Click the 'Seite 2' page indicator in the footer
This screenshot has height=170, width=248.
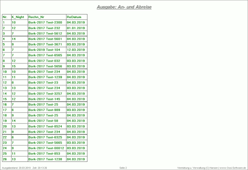[123, 168]
